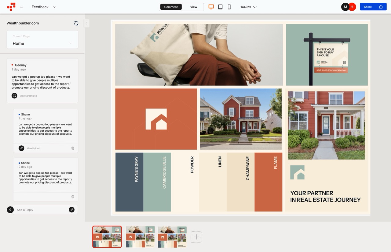The width and height of the screenshot is (391, 252).
Task: Click Geenay's name in the comment
Action: (21, 65)
